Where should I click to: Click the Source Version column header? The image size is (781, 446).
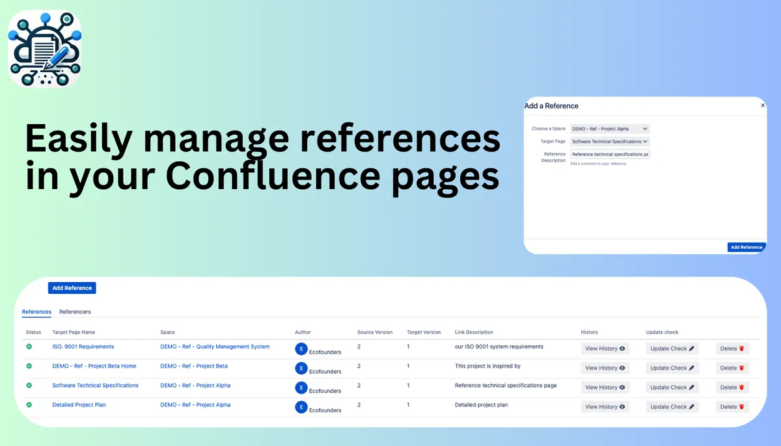click(x=375, y=332)
